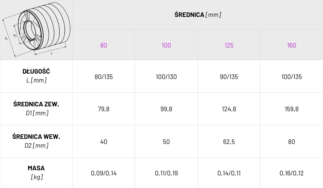Screen dimensions: 323x188
Task: Select the 100/130 length cell
Action: (x=166, y=77)
